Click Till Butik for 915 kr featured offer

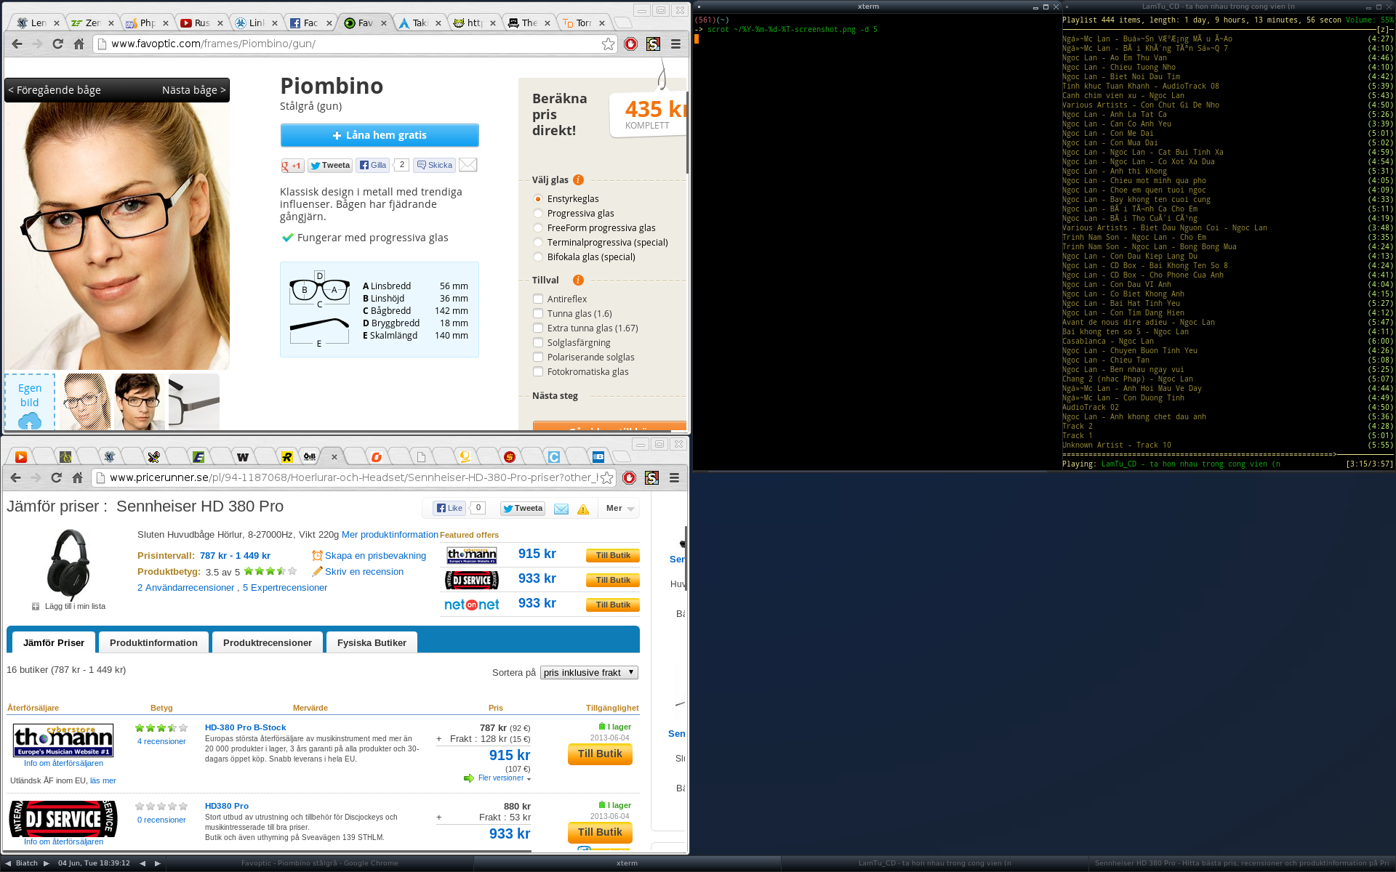coord(613,555)
